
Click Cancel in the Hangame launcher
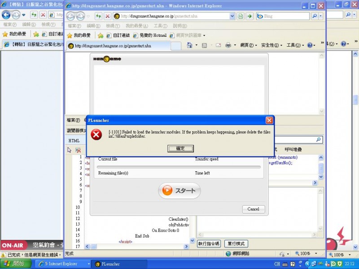point(253,209)
